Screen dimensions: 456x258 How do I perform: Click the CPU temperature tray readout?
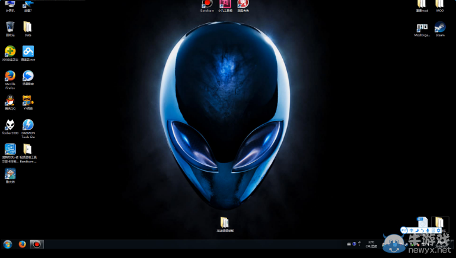click(371, 244)
